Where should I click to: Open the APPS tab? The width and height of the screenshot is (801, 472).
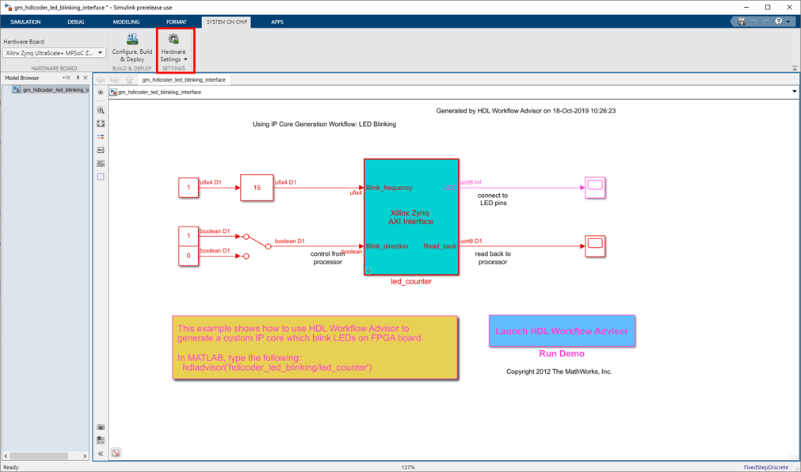(277, 22)
